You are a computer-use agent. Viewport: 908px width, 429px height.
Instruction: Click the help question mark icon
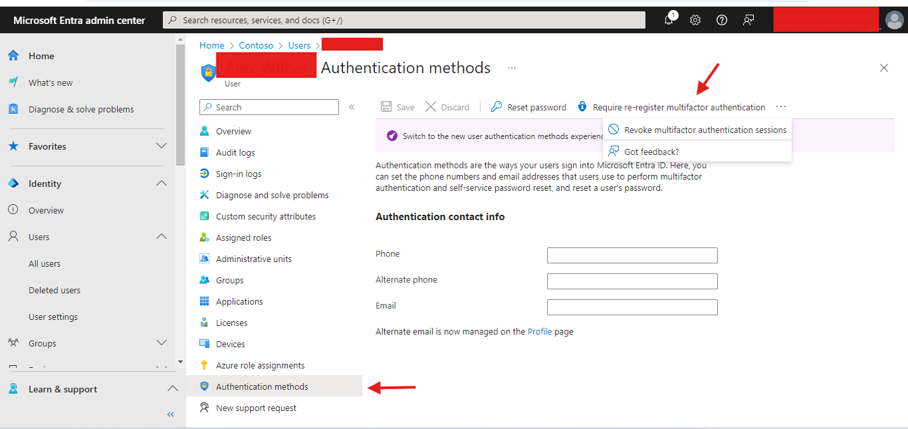coord(721,20)
